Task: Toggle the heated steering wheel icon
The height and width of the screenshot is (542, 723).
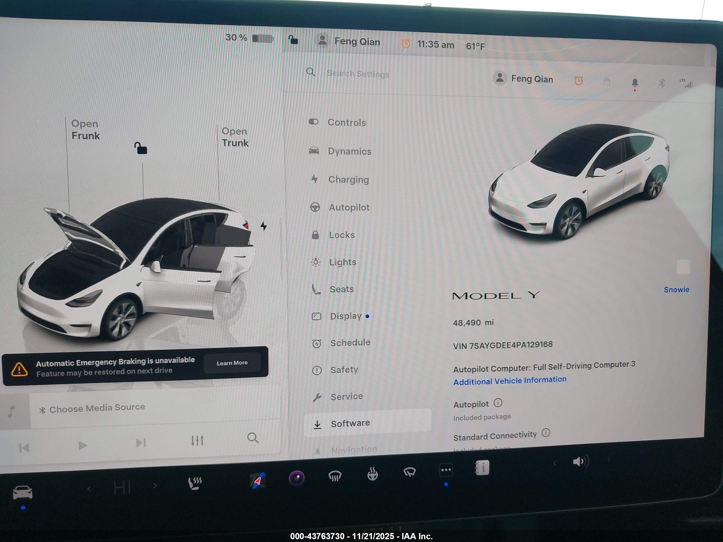Action: coord(372,474)
